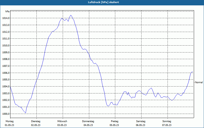Click the curve's end point near 1006 hPa
Viewport: 204px width, 128px height.
193,72
